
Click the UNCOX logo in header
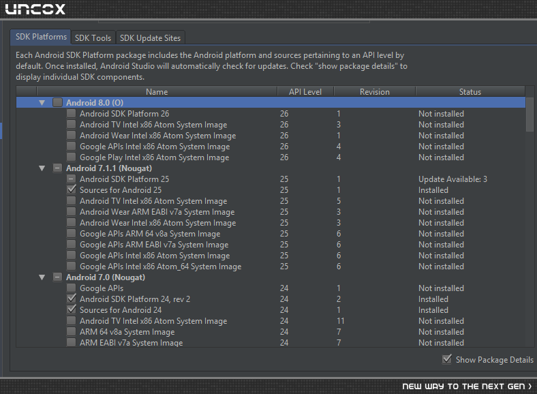coord(35,10)
